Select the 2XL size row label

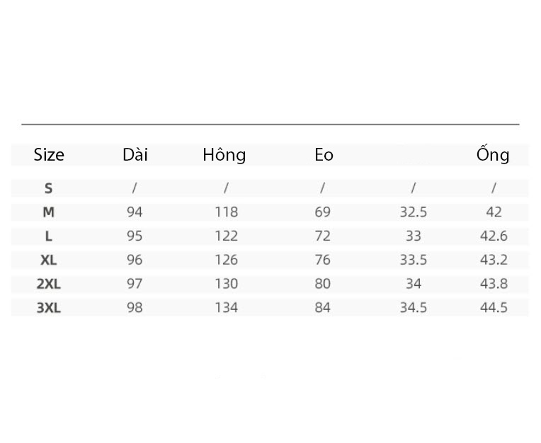tap(48, 284)
